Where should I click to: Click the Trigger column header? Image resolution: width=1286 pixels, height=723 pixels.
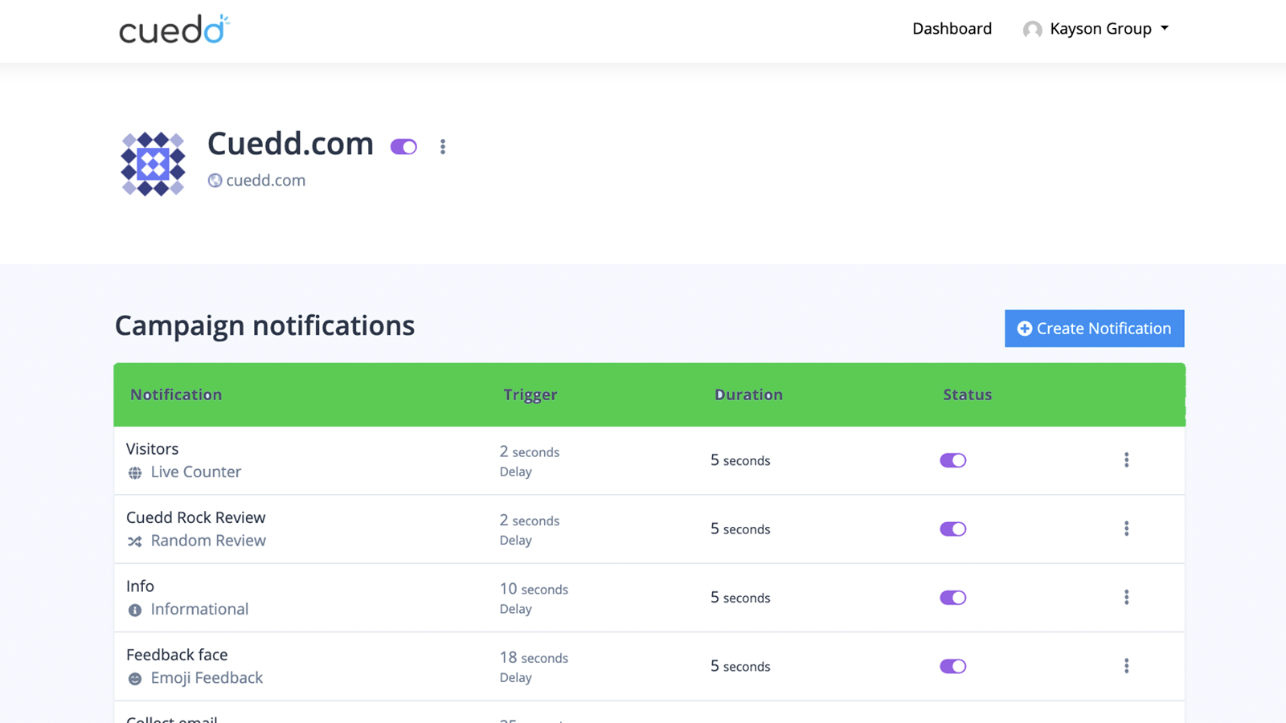[x=530, y=394]
